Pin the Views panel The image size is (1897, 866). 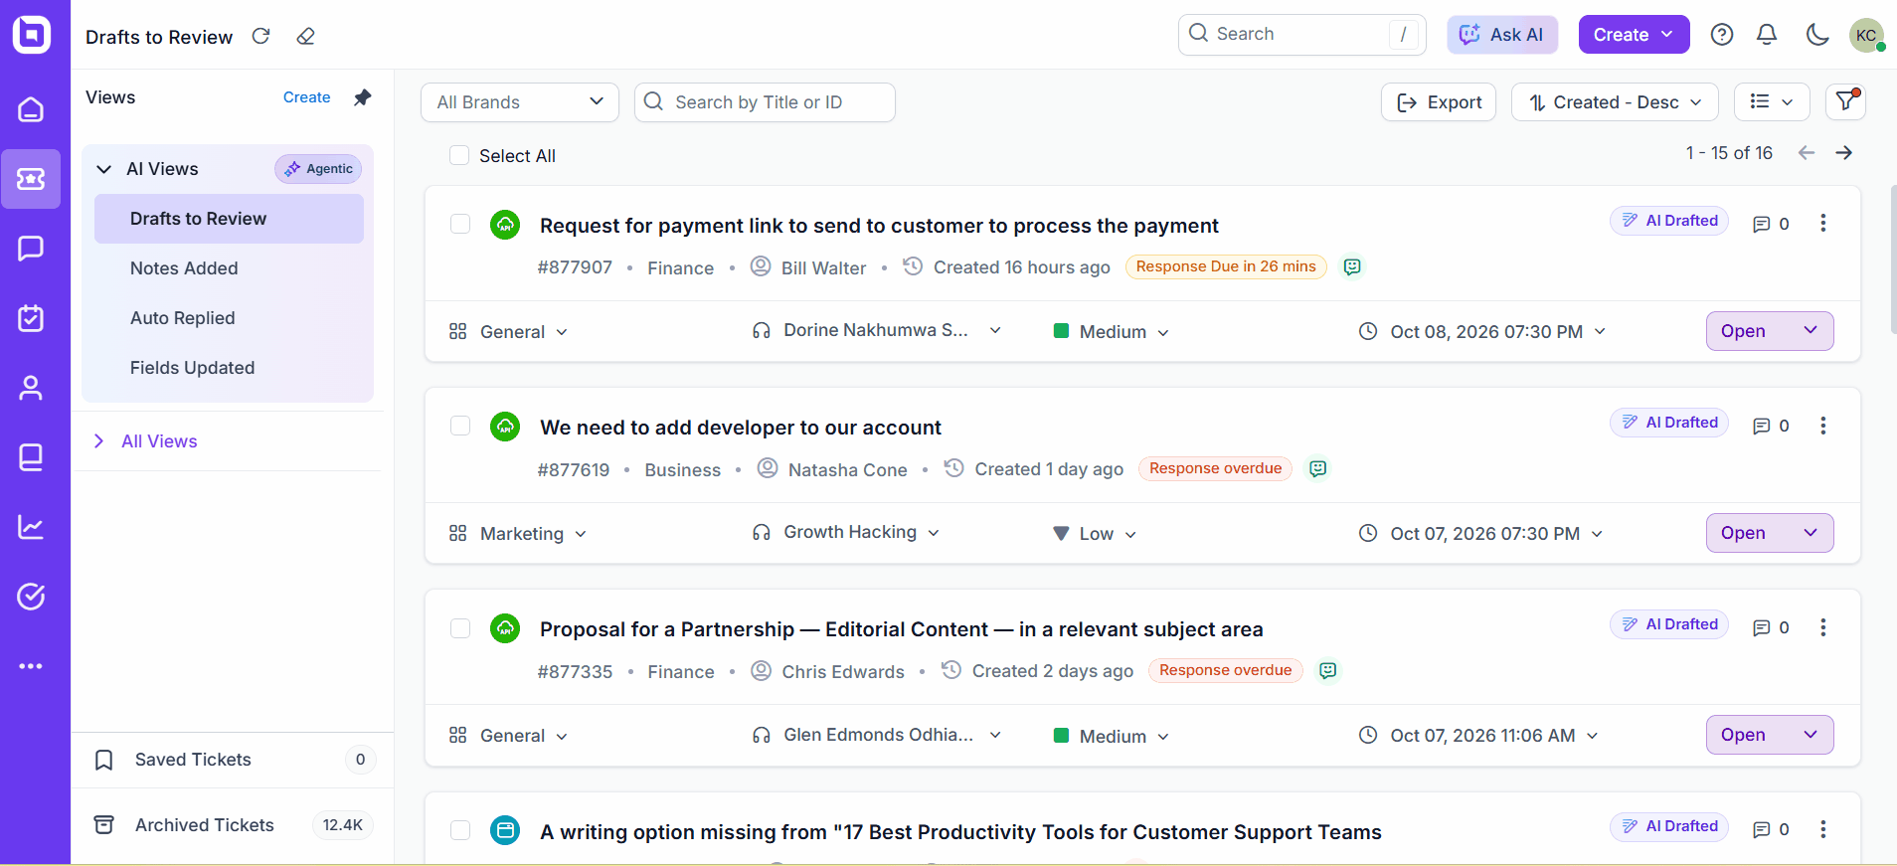363,97
